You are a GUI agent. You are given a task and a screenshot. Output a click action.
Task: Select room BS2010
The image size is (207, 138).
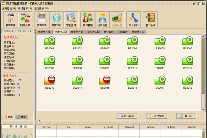(x=132, y=63)
